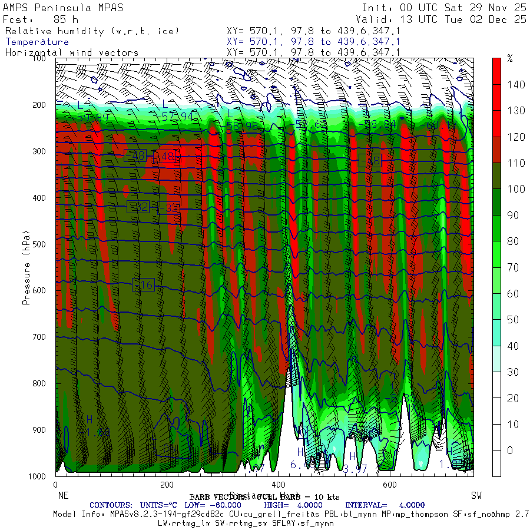Click the "Init: 00 UTC Sat 29 Nov 25" line
The width and height of the screenshot is (530, 530).
click(x=445, y=8)
